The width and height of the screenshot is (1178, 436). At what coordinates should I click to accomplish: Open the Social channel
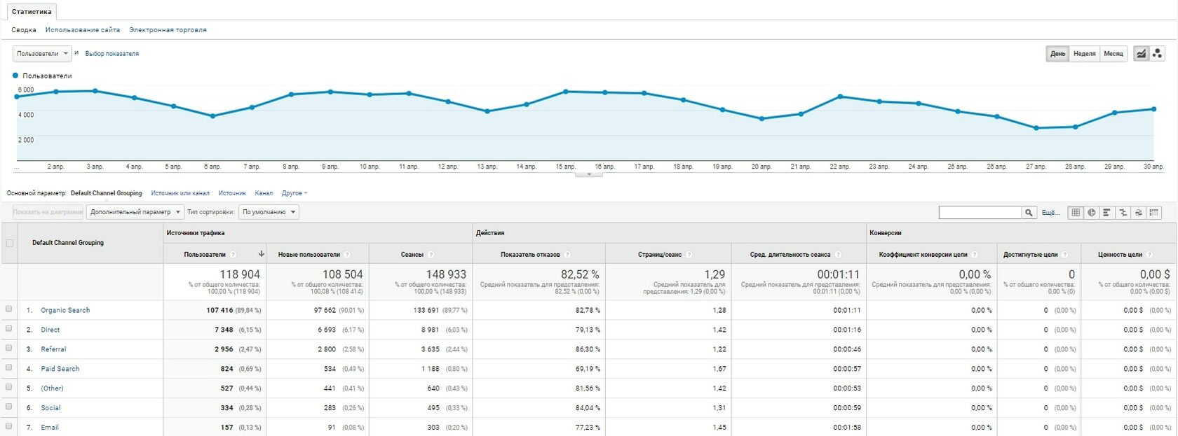click(x=50, y=408)
